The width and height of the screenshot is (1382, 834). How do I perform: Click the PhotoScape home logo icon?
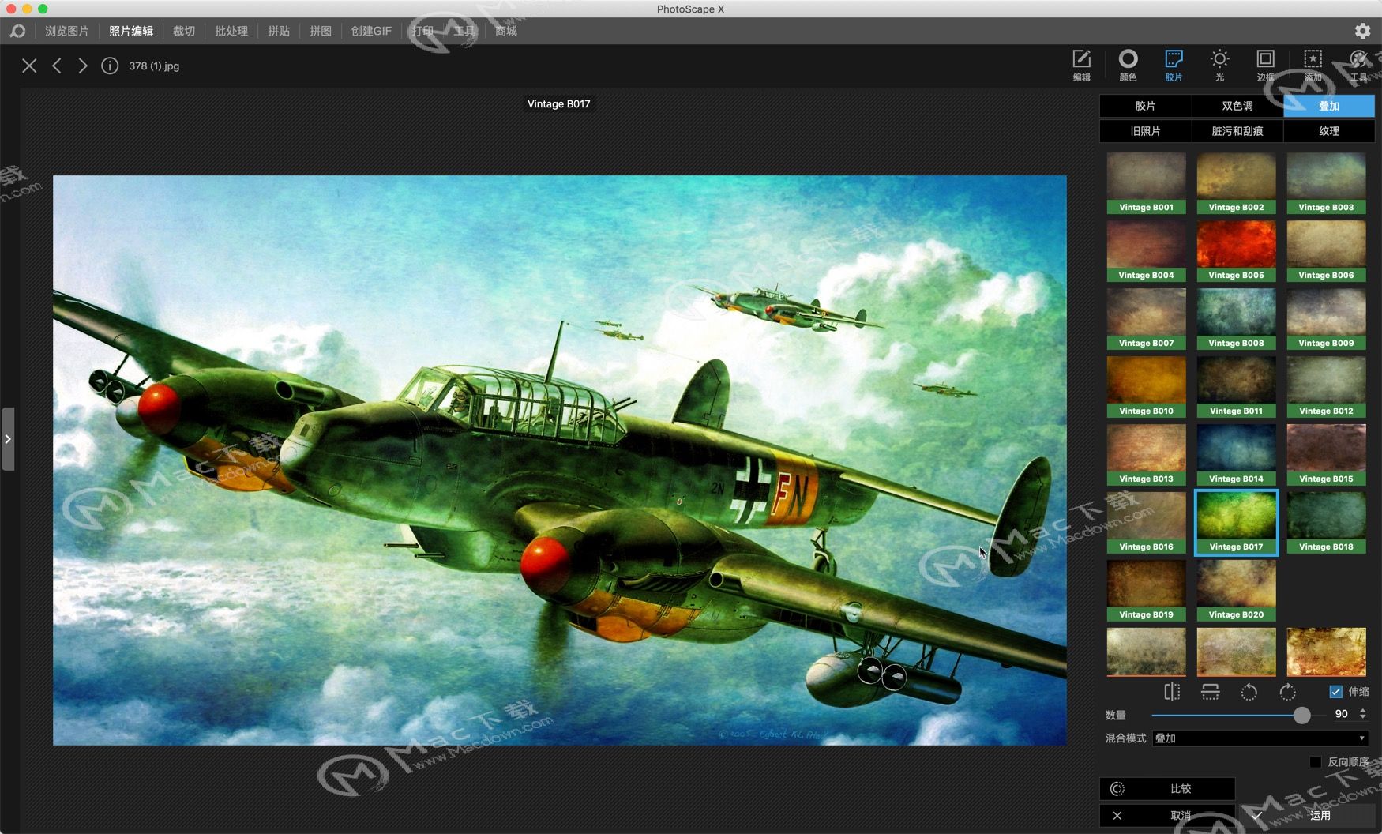click(x=17, y=31)
